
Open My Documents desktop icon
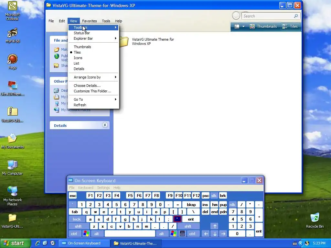click(12, 141)
